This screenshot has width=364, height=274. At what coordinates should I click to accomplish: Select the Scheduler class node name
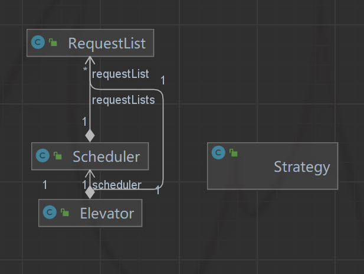click(x=106, y=156)
